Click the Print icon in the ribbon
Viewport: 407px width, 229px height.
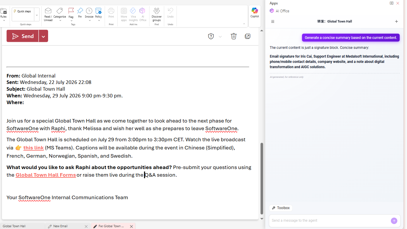tap(111, 11)
